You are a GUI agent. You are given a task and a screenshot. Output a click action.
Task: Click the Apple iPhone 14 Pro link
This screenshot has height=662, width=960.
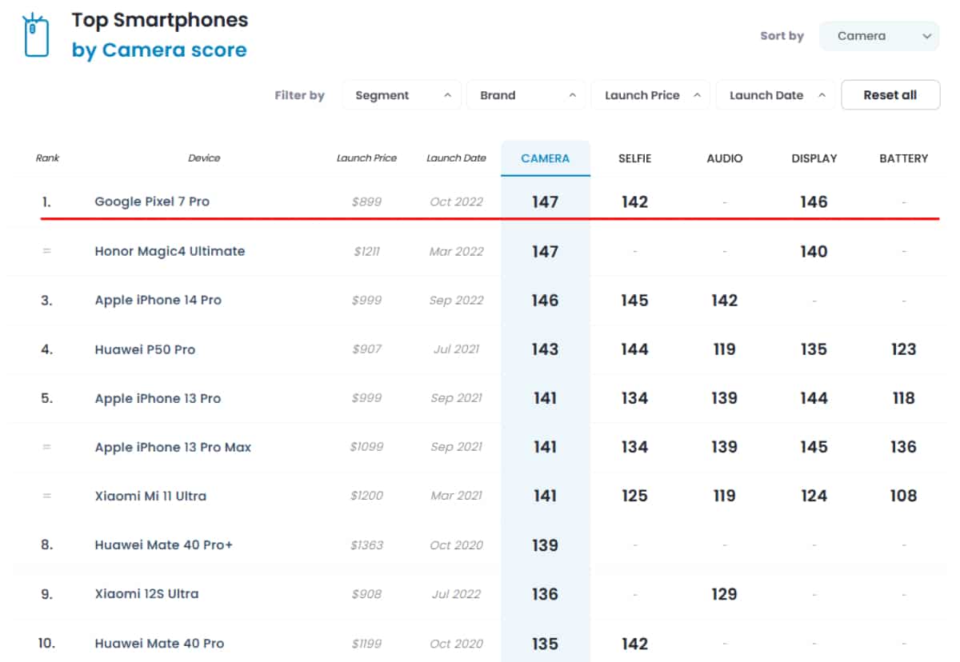[158, 300]
